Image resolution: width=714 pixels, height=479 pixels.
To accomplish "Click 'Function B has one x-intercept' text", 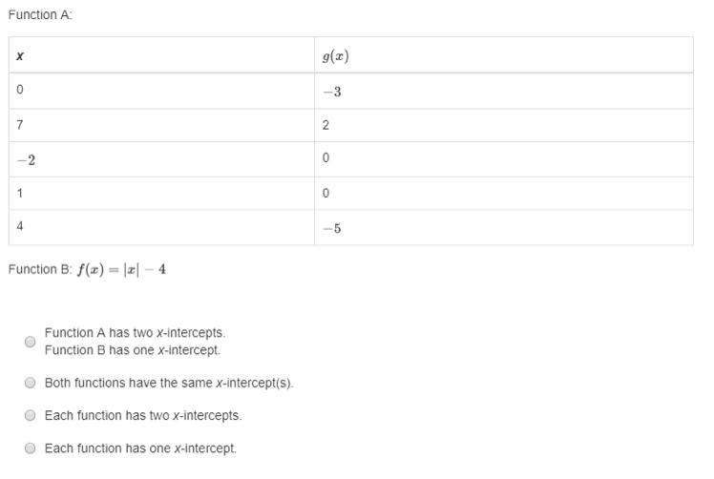I will (133, 350).
